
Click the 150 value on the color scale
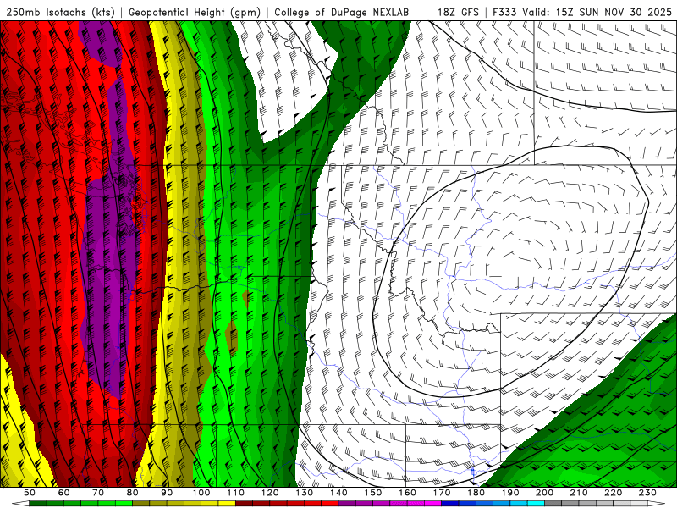click(373, 493)
